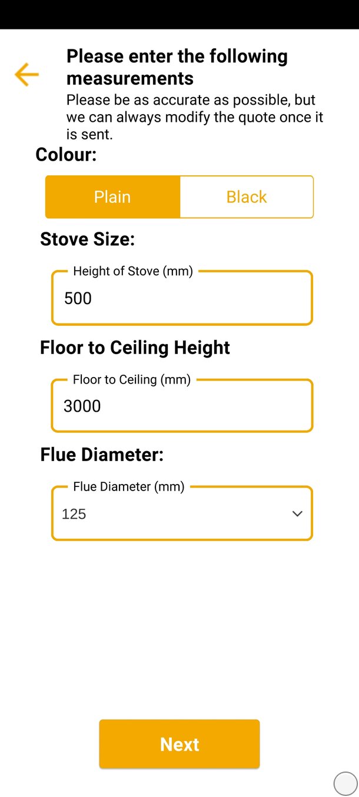The height and width of the screenshot is (797, 359).
Task: Click the 'Flue Diameter (mm)' floating label
Action: tap(129, 486)
